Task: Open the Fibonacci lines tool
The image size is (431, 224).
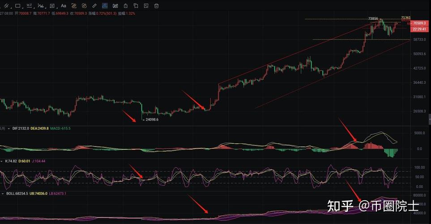Action: (x=29, y=6)
